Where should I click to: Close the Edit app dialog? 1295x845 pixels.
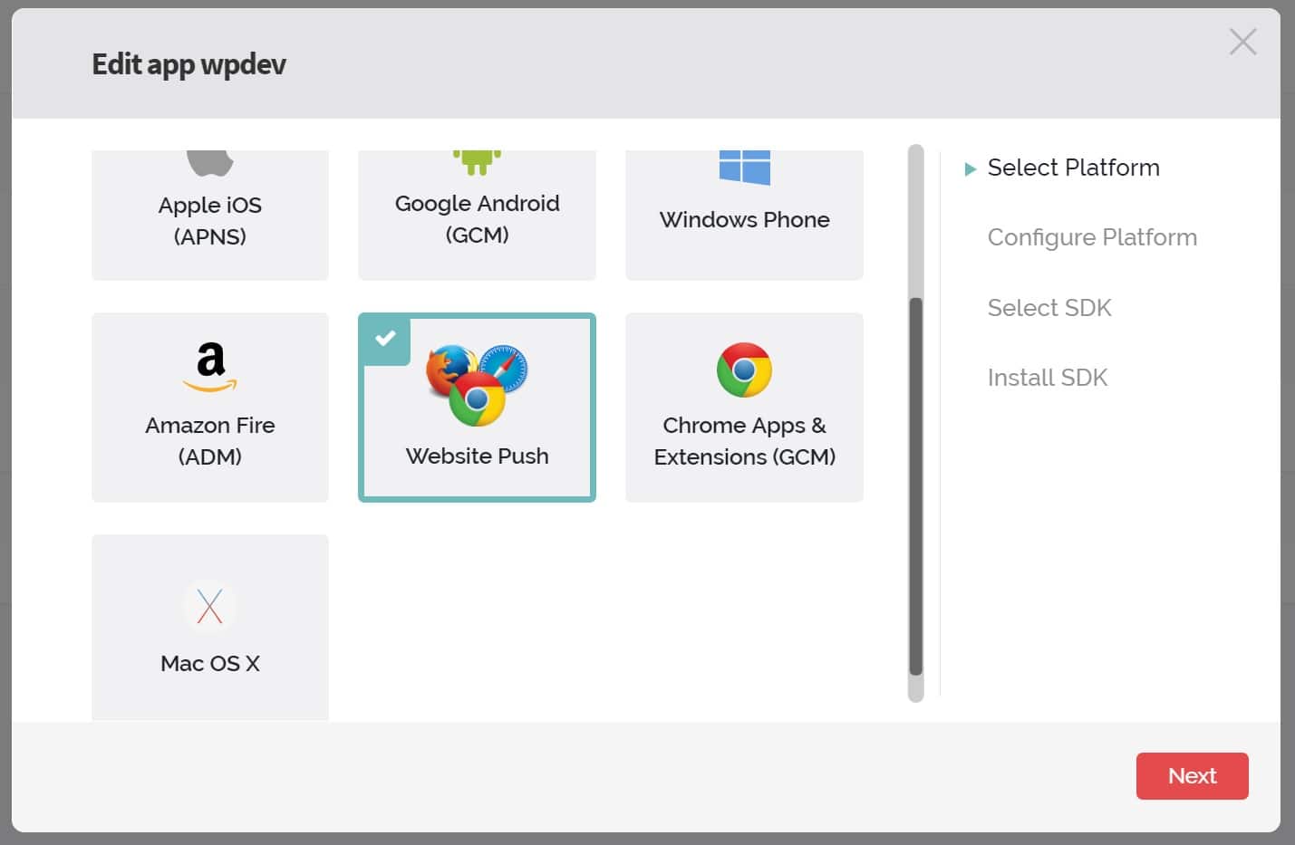click(x=1242, y=42)
